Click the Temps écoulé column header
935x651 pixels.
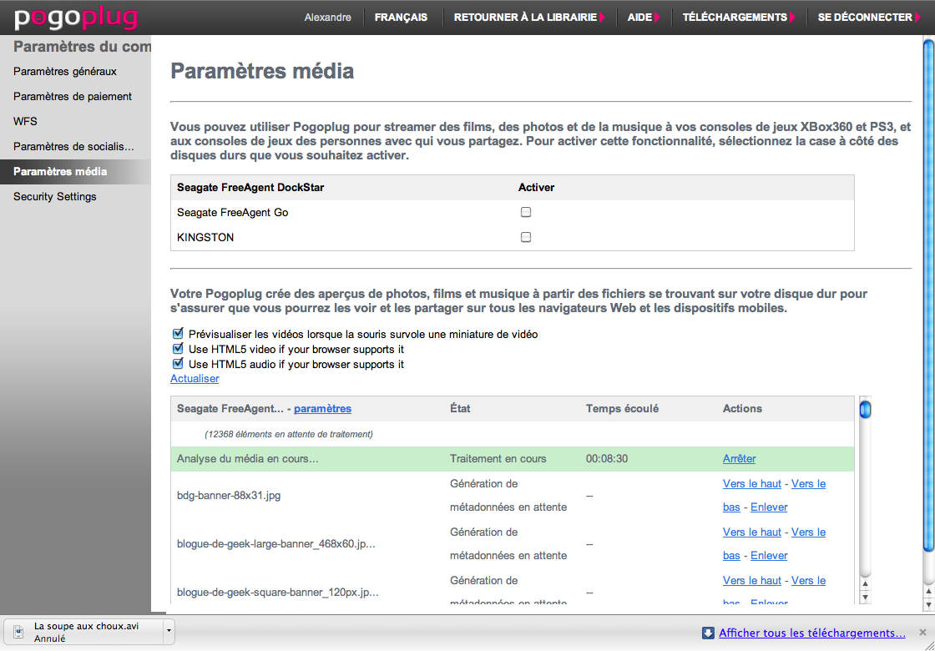pyautogui.click(x=623, y=408)
